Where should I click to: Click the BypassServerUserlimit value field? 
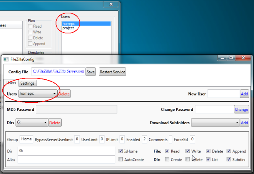click(x=77, y=139)
